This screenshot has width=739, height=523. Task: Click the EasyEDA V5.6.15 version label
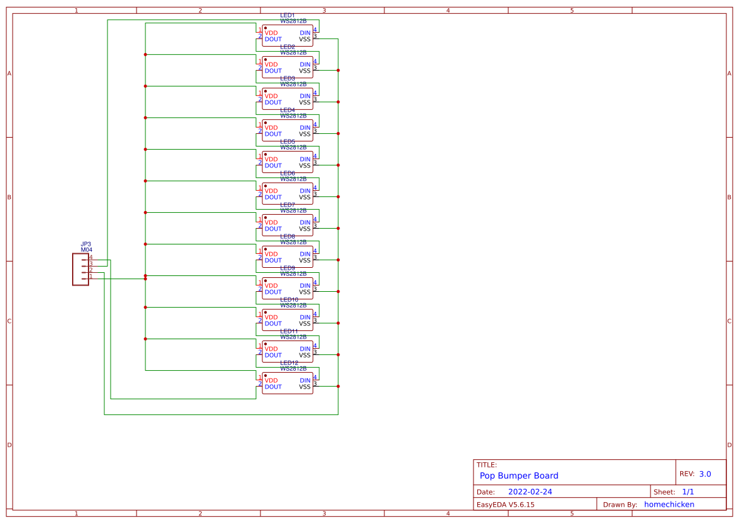[x=505, y=504]
